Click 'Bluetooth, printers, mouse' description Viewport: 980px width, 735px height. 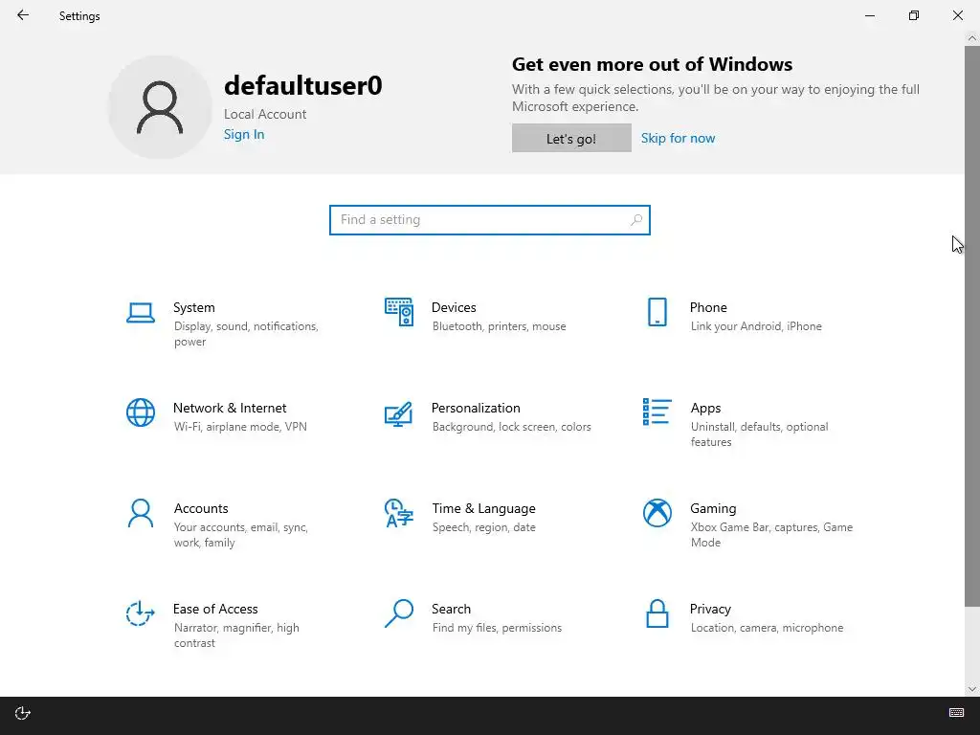pyautogui.click(x=499, y=326)
